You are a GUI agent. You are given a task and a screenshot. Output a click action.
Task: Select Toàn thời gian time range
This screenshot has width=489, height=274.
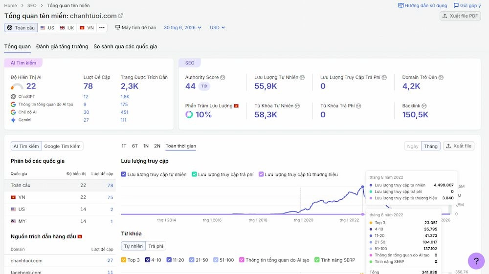(x=181, y=146)
